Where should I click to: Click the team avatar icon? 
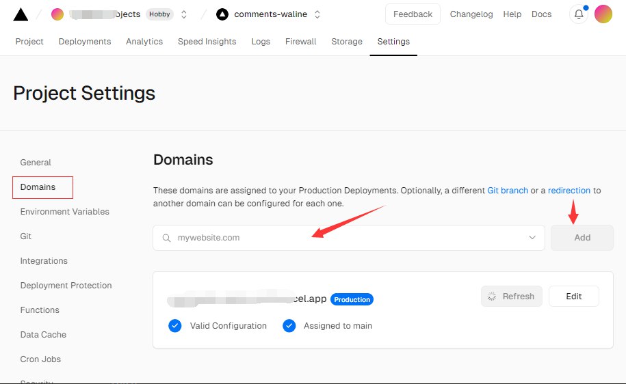[x=57, y=14]
